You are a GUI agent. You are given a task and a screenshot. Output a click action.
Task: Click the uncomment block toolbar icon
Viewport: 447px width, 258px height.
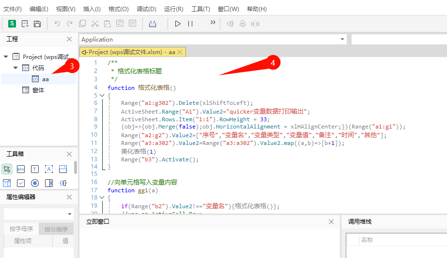pos(133,24)
